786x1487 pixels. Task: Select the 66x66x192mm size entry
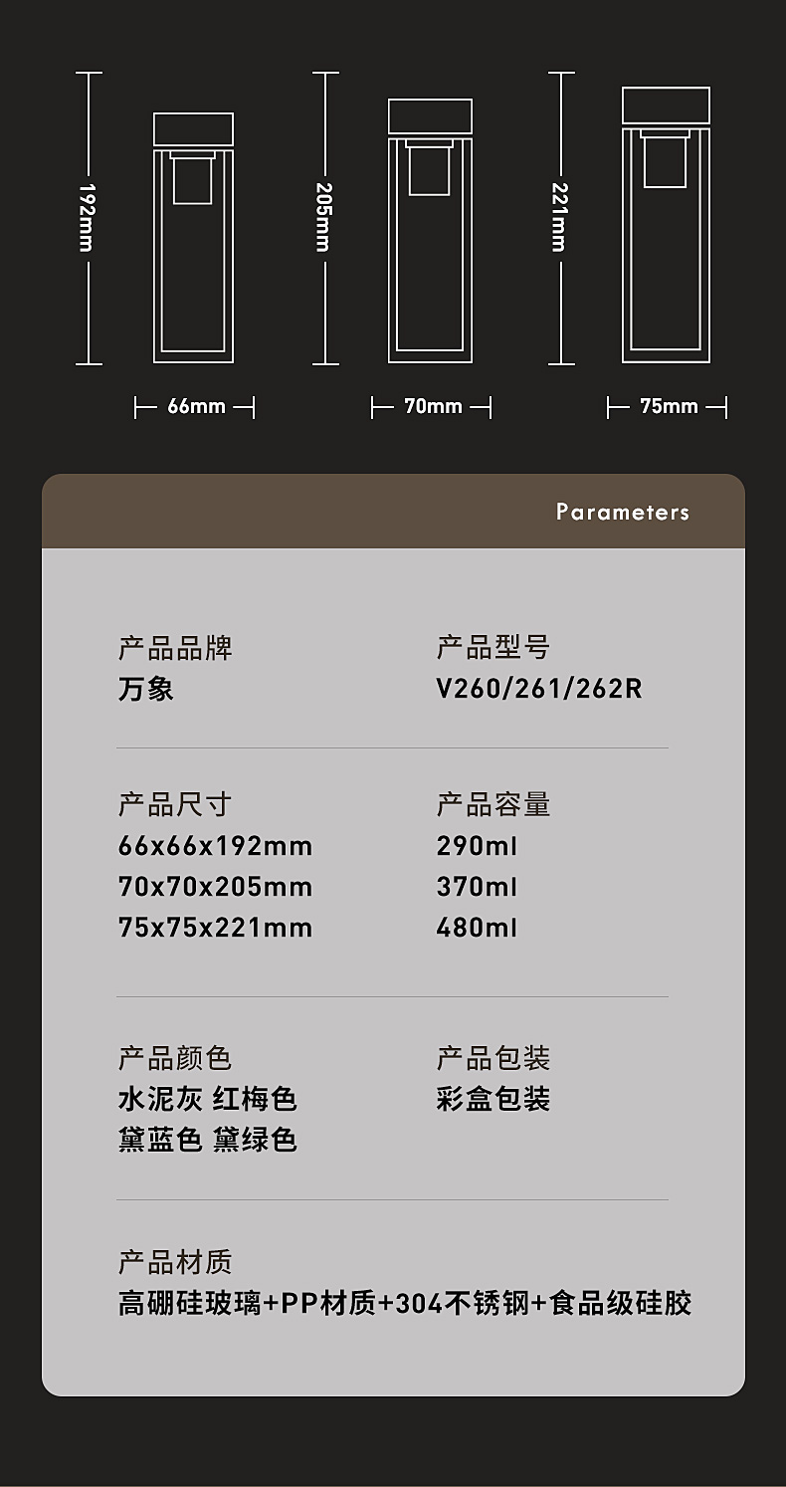tap(215, 846)
